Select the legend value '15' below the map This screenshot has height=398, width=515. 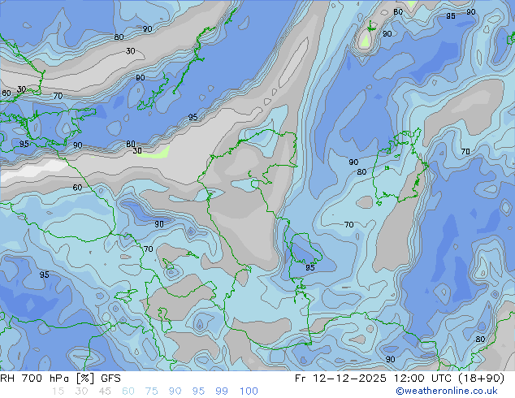[x=58, y=392]
